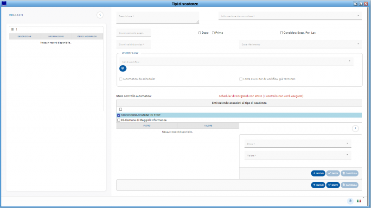Enable the Prima checkbox
The height and width of the screenshot is (208, 371).
pyautogui.click(x=213, y=33)
